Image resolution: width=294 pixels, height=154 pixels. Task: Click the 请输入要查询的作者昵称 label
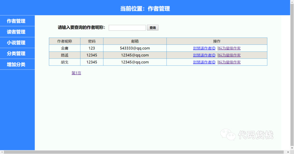coord(81,27)
